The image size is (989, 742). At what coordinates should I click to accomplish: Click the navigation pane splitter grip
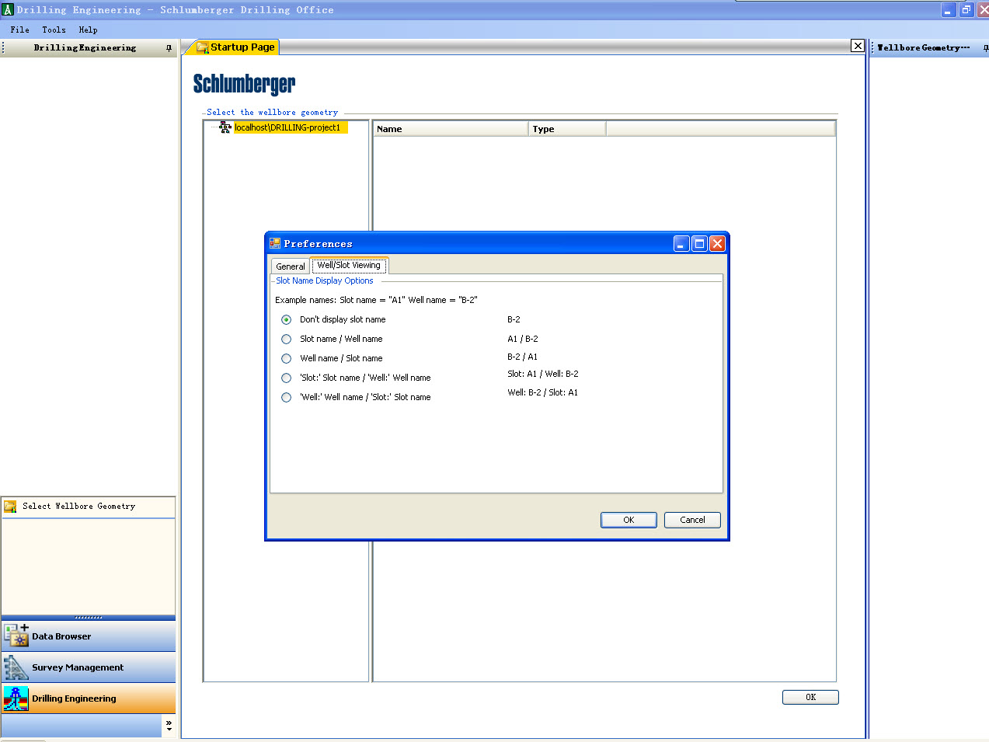(89, 618)
